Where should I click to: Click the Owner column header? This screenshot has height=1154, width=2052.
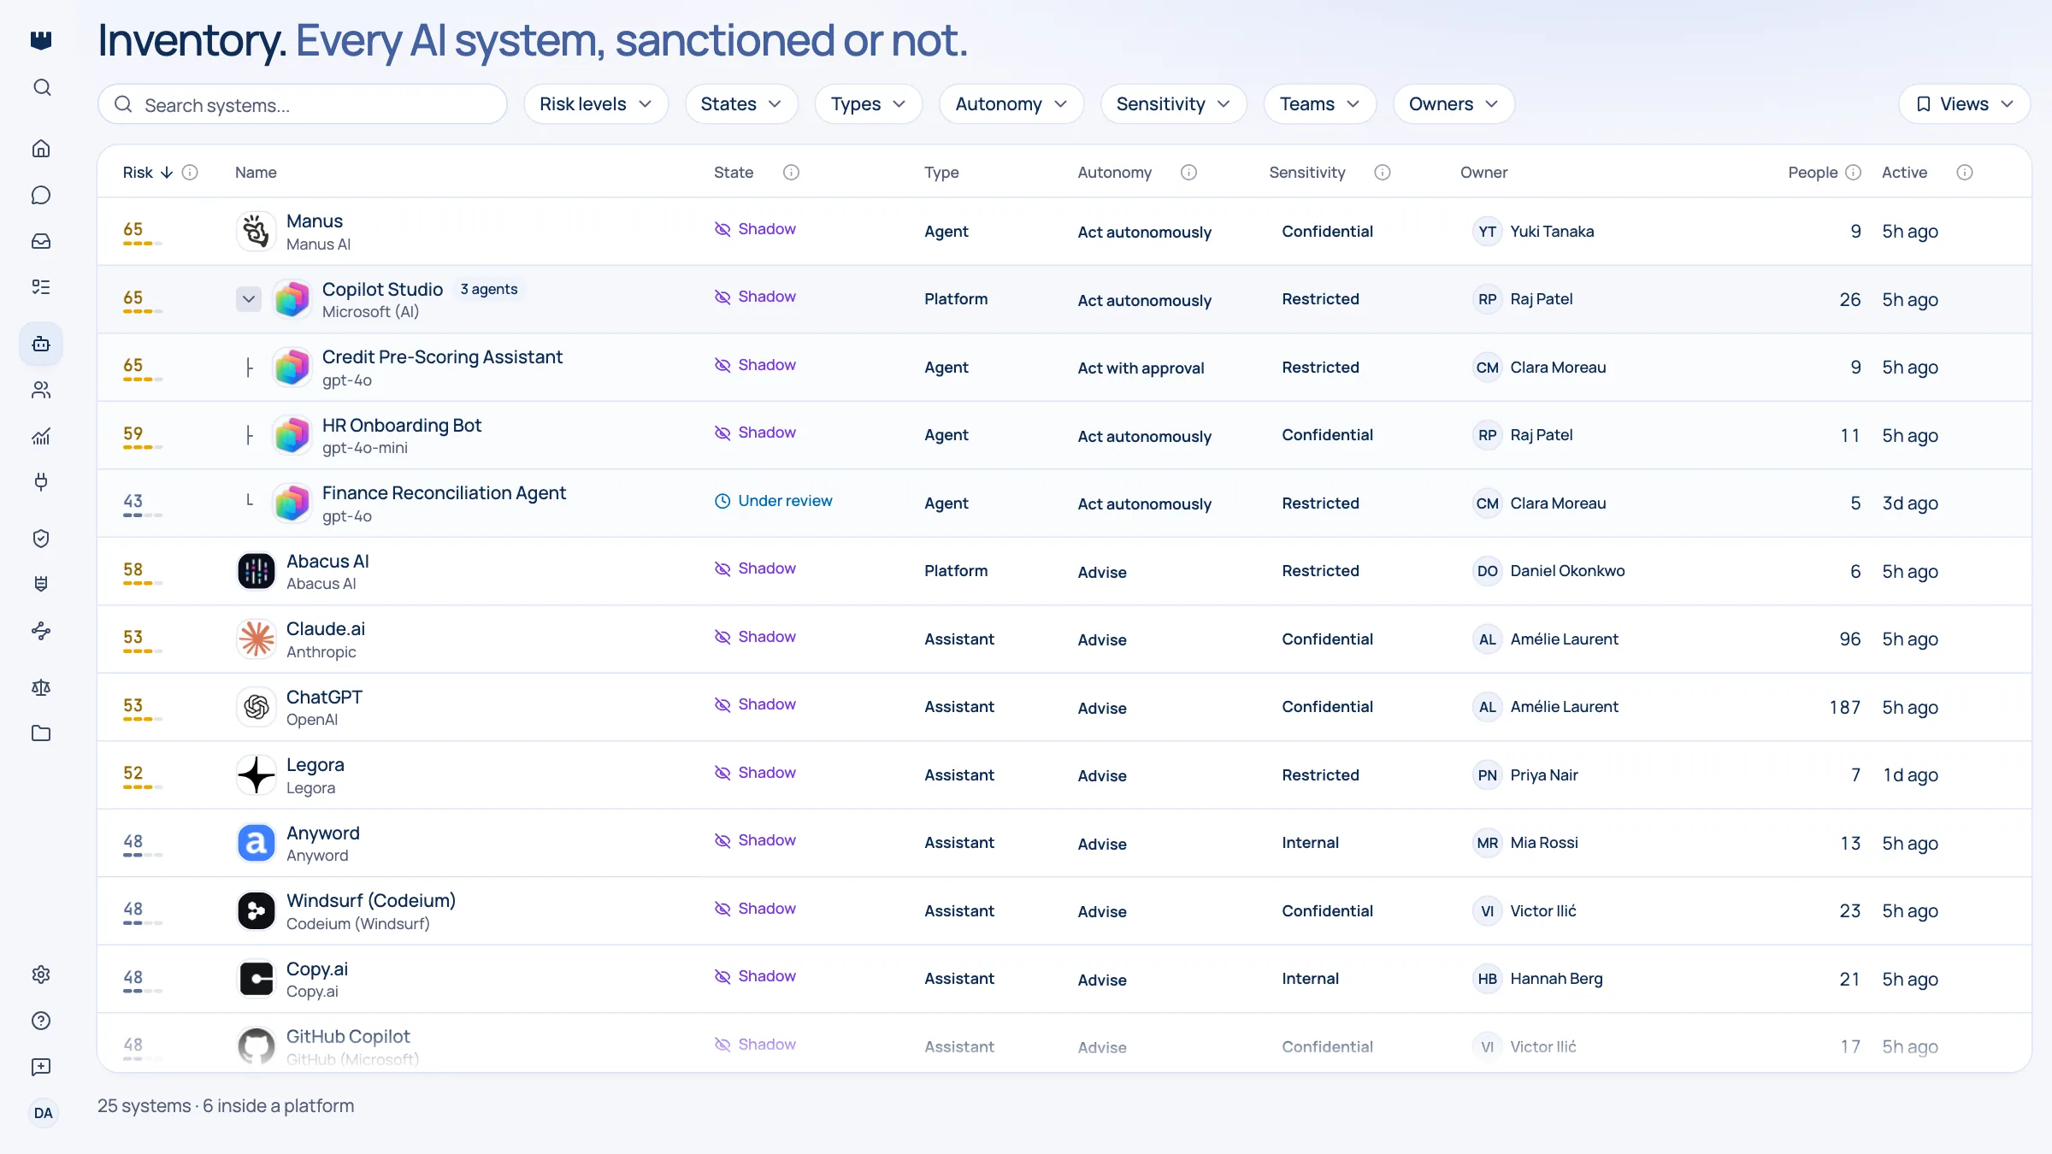coord(1483,173)
